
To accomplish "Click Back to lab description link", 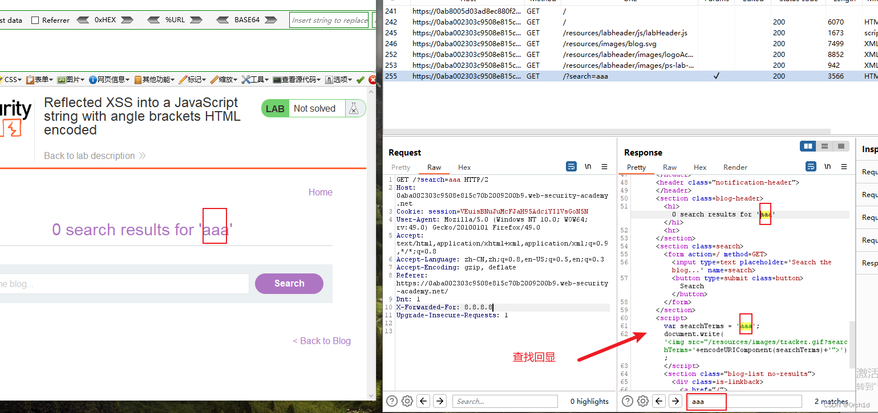I will 95,156.
